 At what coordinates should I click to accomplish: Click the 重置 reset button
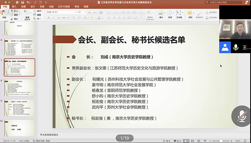(37, 15)
